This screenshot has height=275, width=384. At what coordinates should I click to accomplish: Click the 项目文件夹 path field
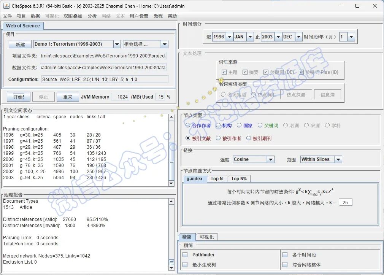pyautogui.click(x=103, y=56)
